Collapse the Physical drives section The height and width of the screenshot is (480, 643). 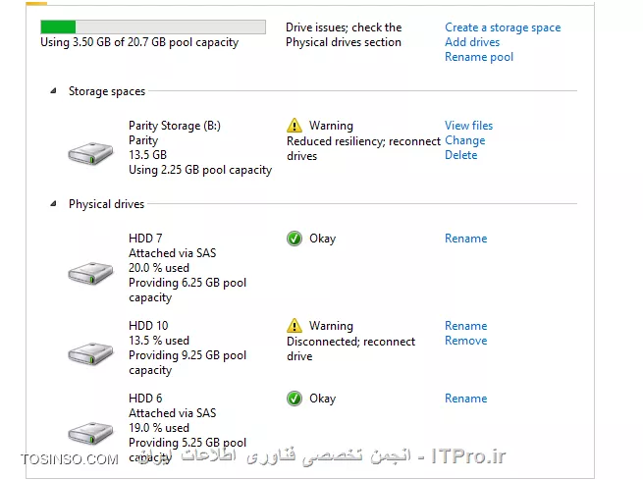54,204
